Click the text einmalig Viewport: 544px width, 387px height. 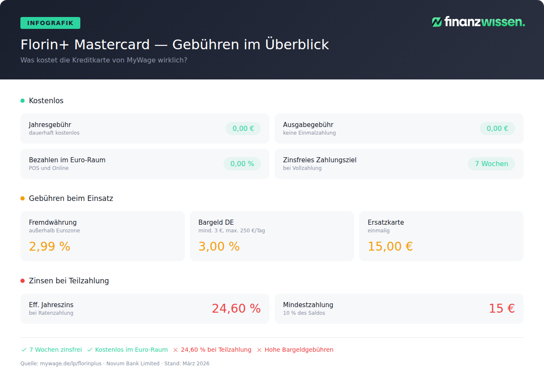click(x=379, y=231)
